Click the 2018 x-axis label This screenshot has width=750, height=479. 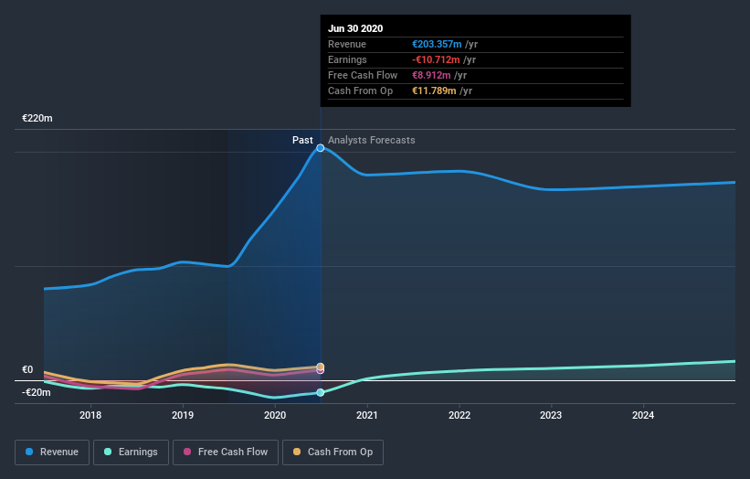[x=90, y=415]
